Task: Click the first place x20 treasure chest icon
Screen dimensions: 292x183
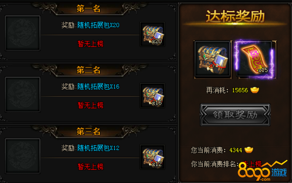Action: [152, 34]
